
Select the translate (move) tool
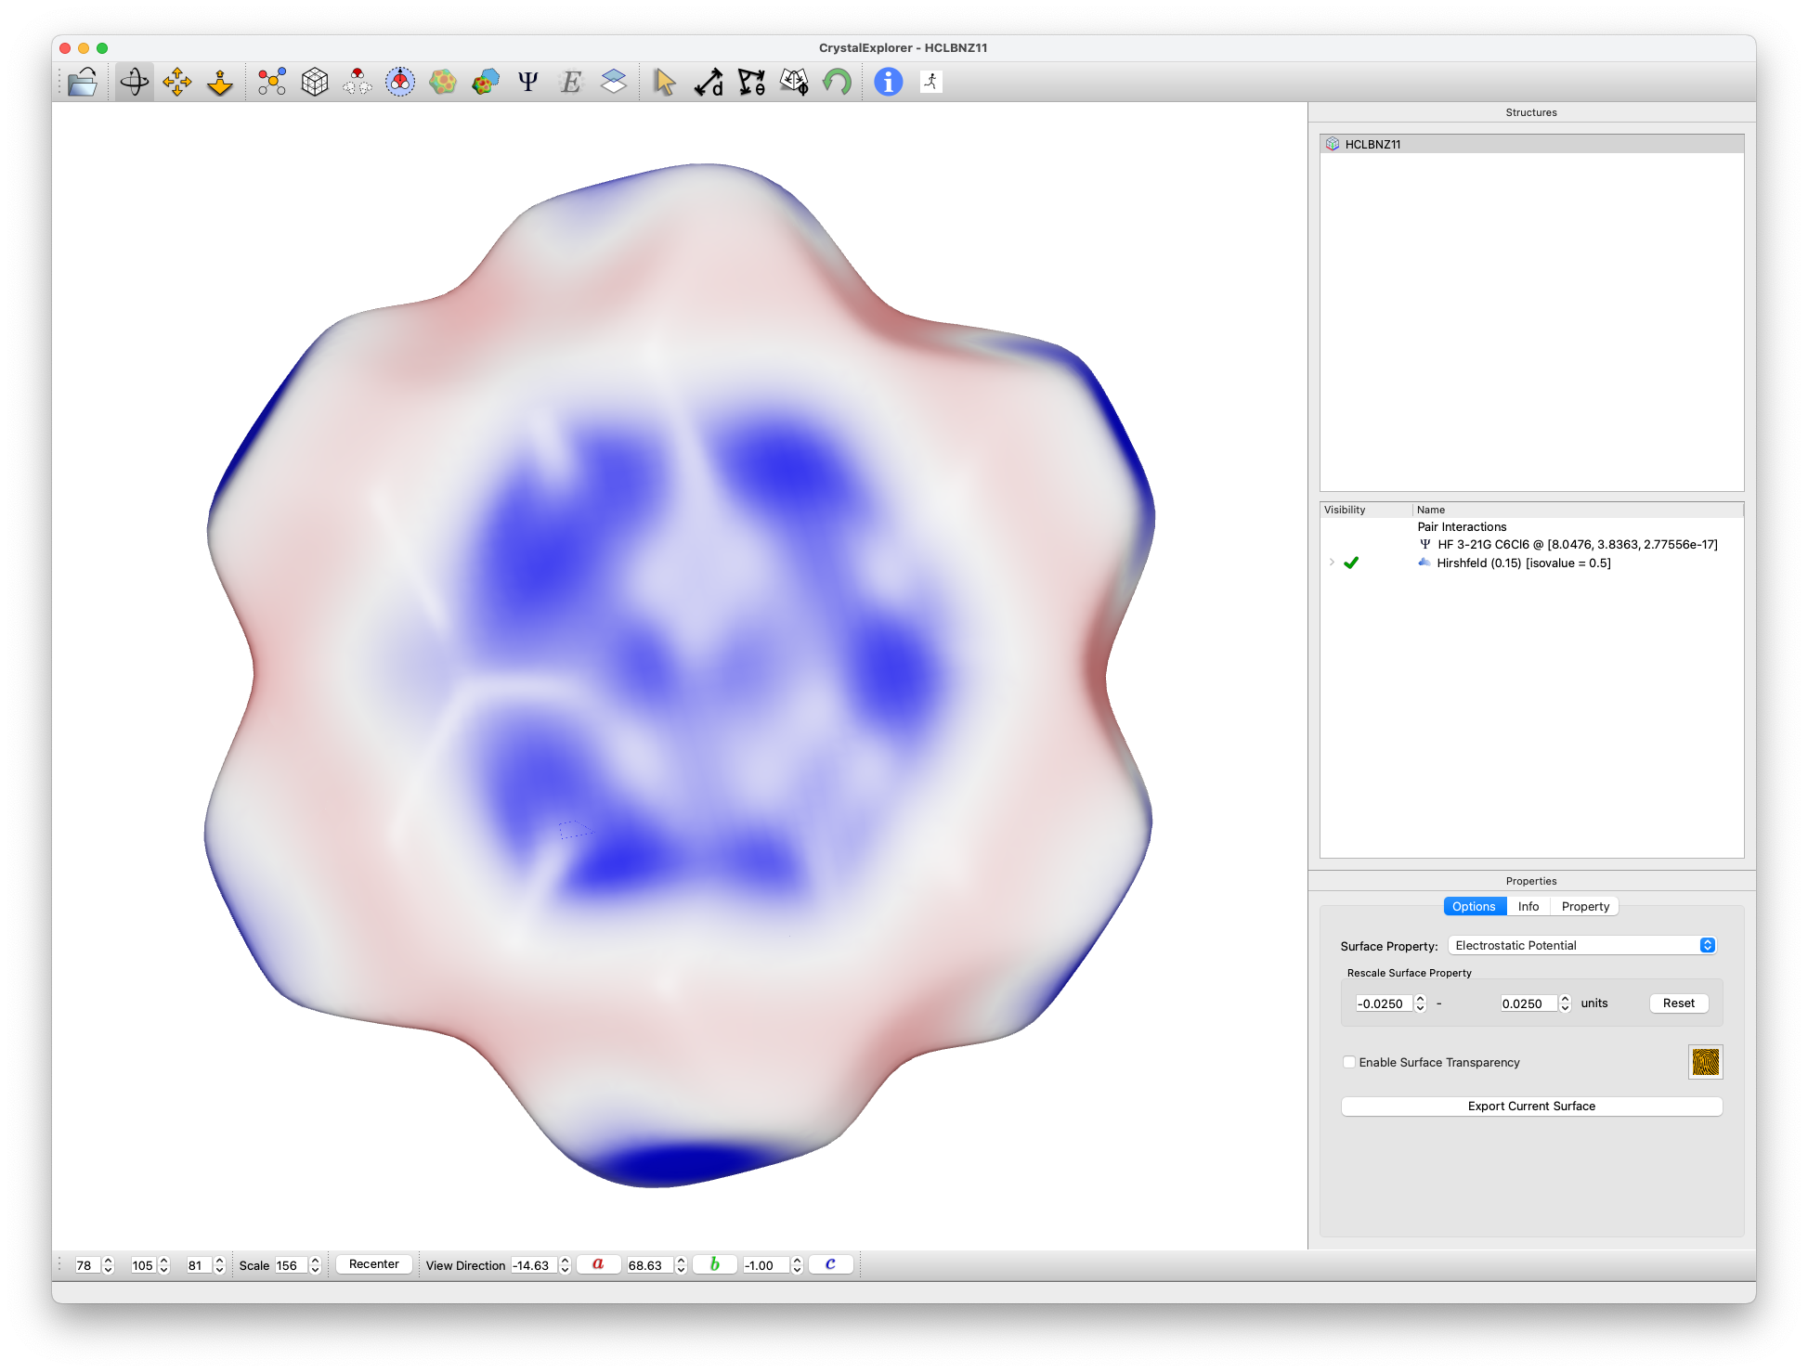point(176,83)
